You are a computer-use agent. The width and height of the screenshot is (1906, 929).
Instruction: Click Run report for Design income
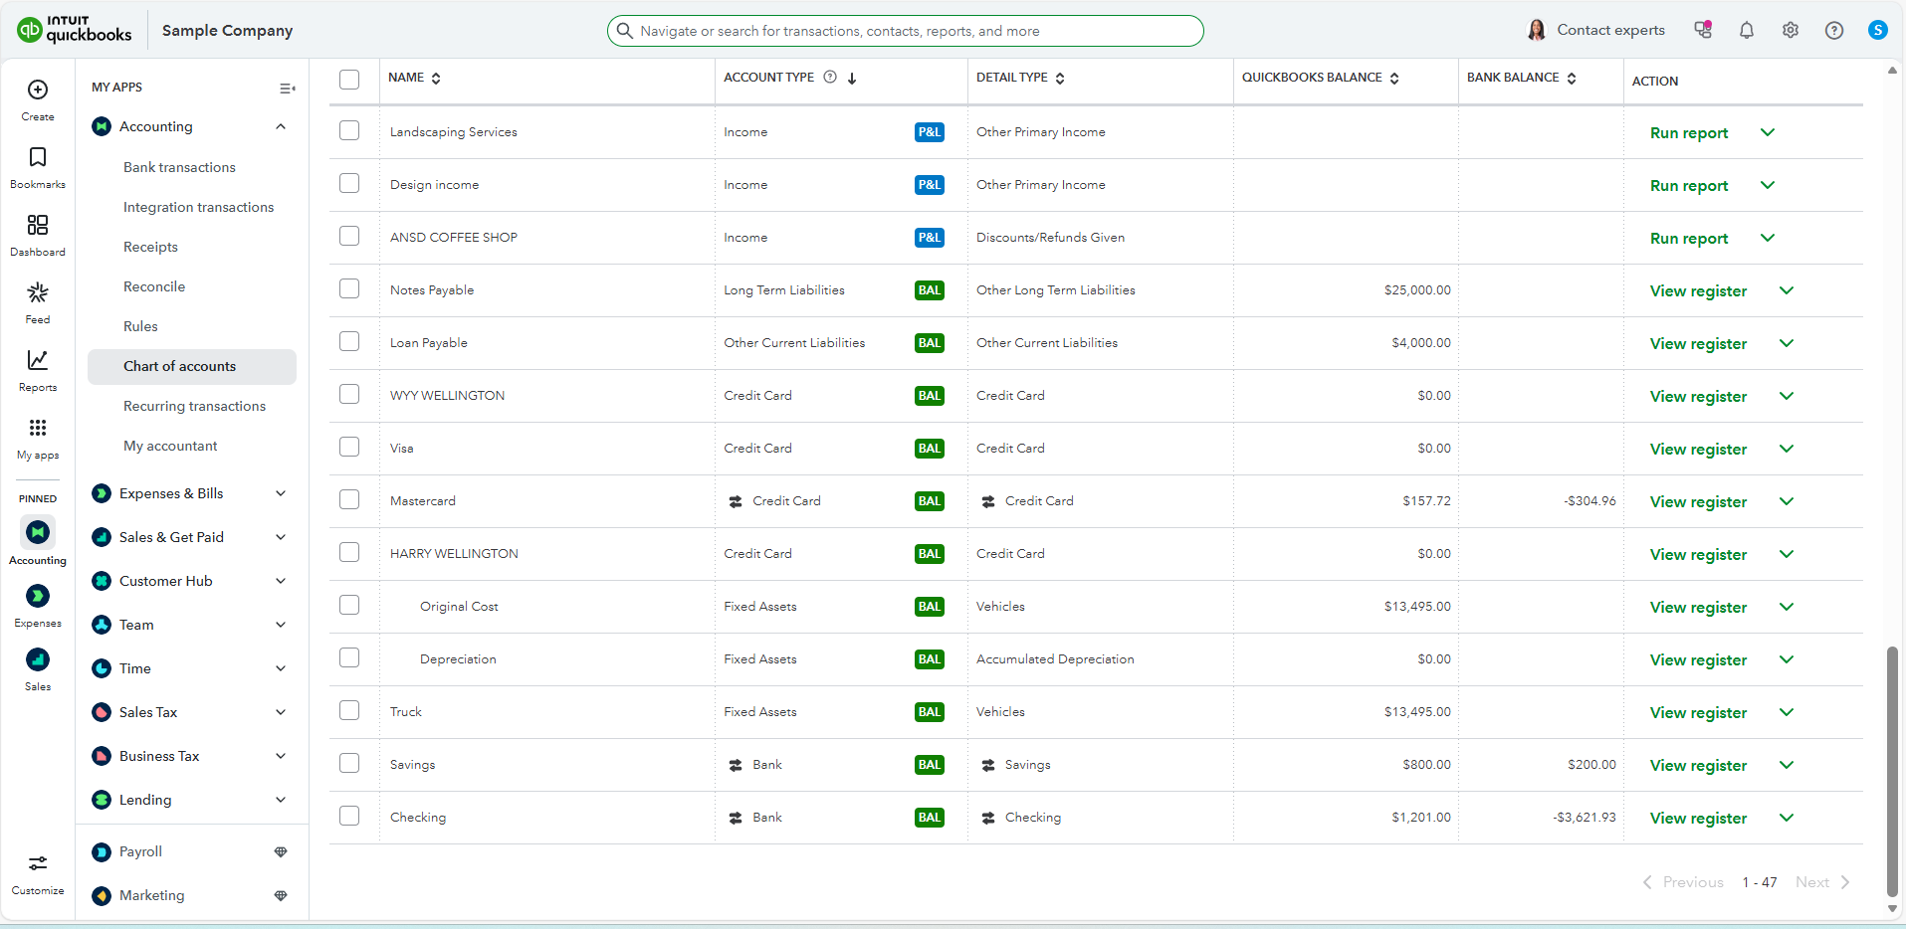[1689, 186]
